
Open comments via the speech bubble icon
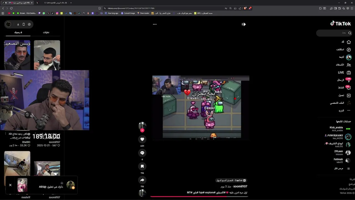tap(142, 153)
